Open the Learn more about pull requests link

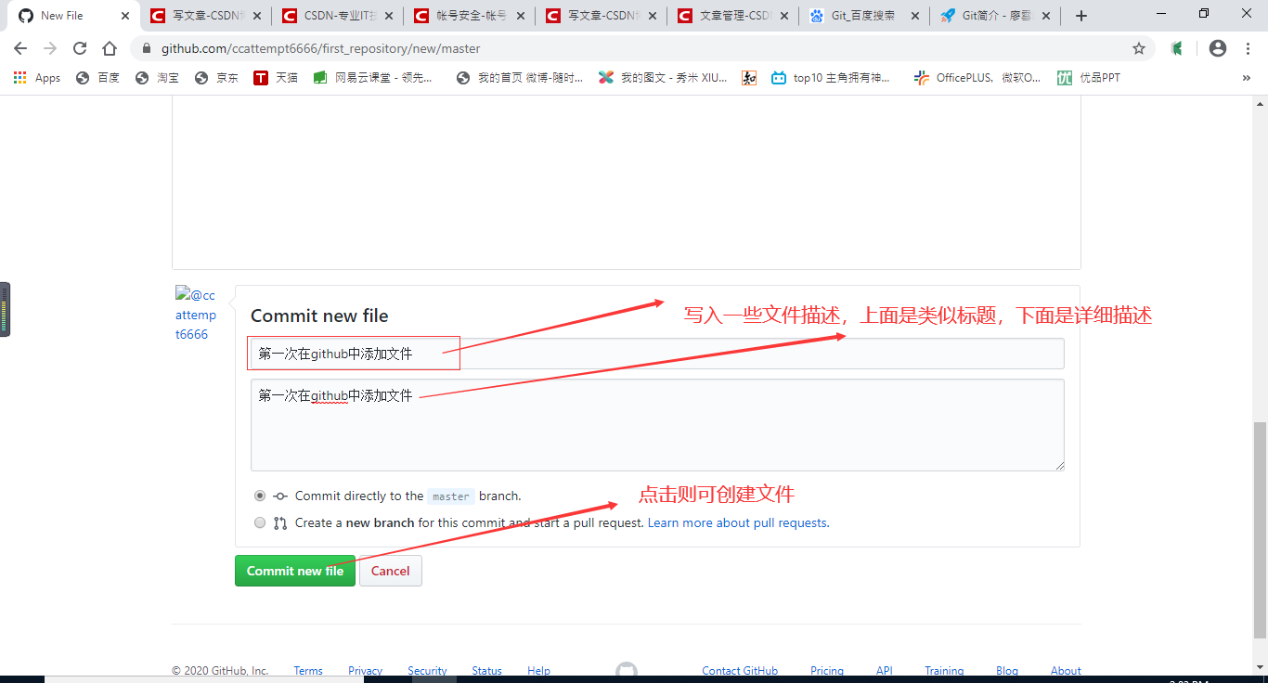737,522
